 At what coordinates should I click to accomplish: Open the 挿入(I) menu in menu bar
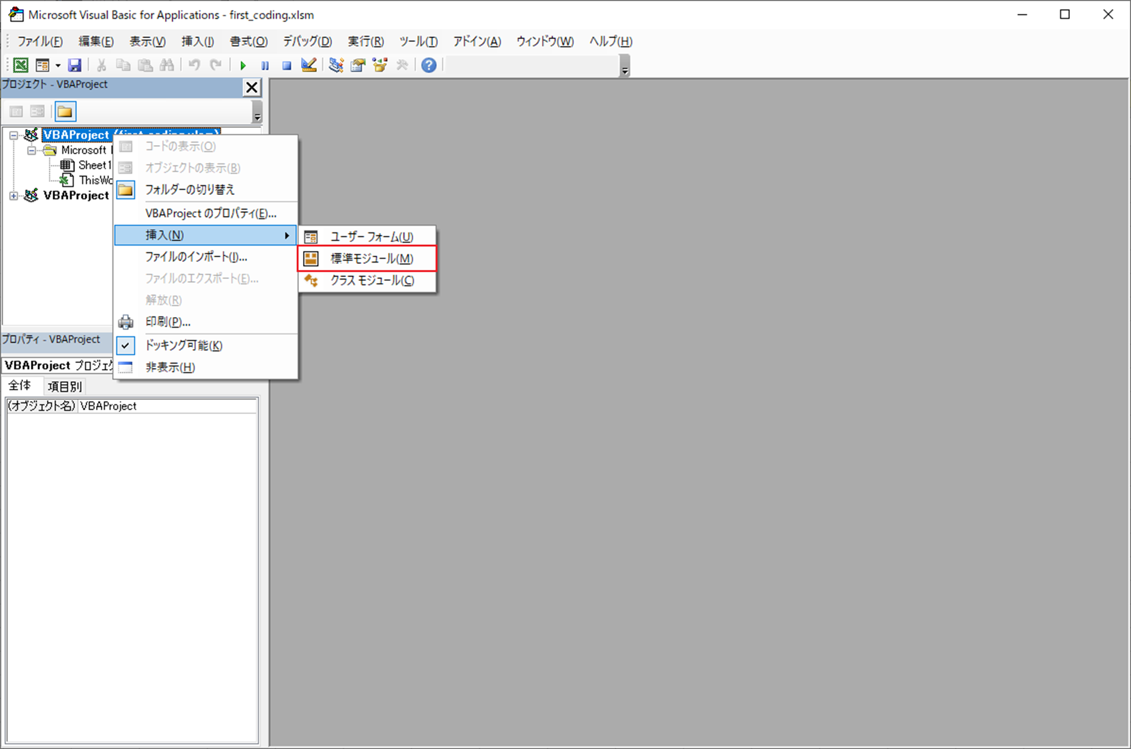click(198, 41)
